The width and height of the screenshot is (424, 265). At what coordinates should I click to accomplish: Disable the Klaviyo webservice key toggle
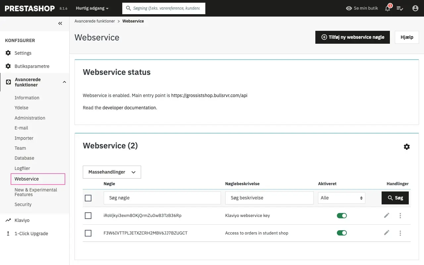coord(342,216)
